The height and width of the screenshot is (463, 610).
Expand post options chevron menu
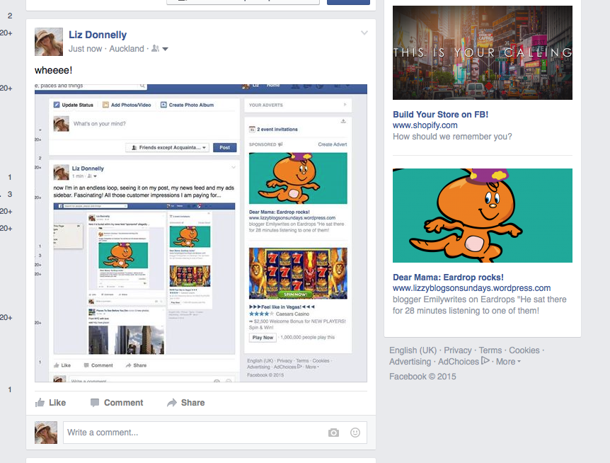click(x=364, y=33)
